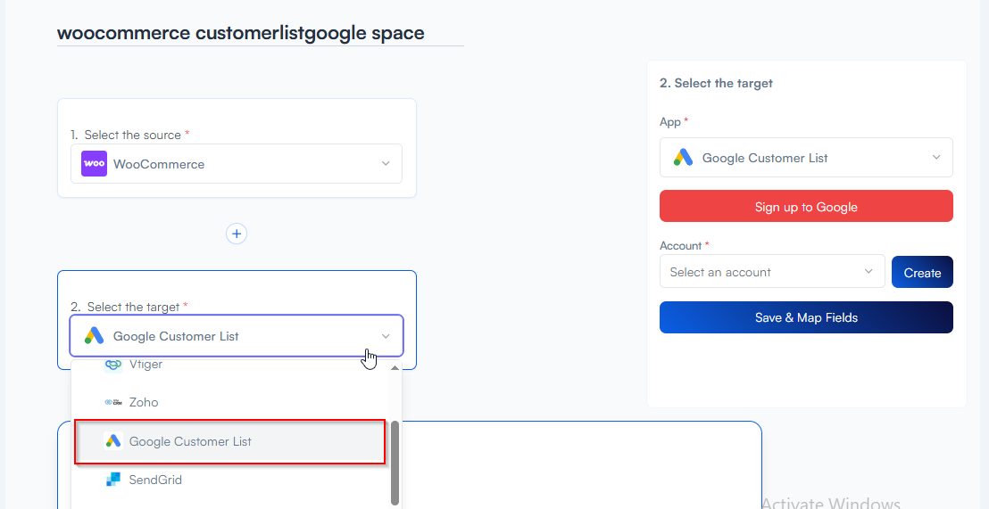This screenshot has height=509, width=989.
Task: Click the workflow title text field
Action: [260, 33]
